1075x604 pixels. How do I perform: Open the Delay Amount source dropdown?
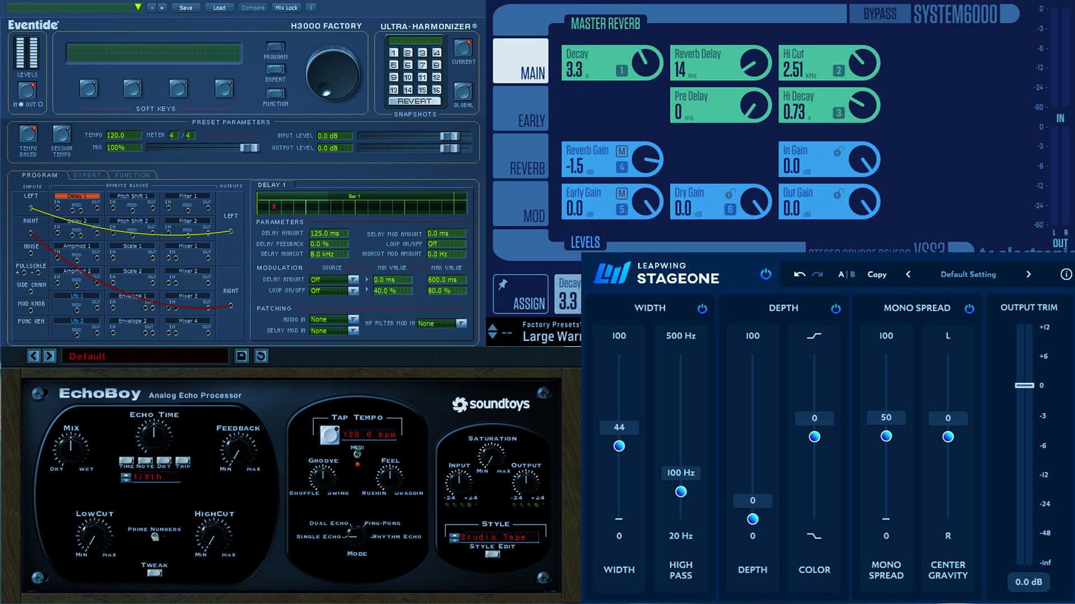pos(353,280)
